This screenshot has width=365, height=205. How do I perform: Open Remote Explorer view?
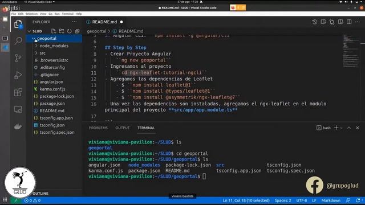pos(18,109)
